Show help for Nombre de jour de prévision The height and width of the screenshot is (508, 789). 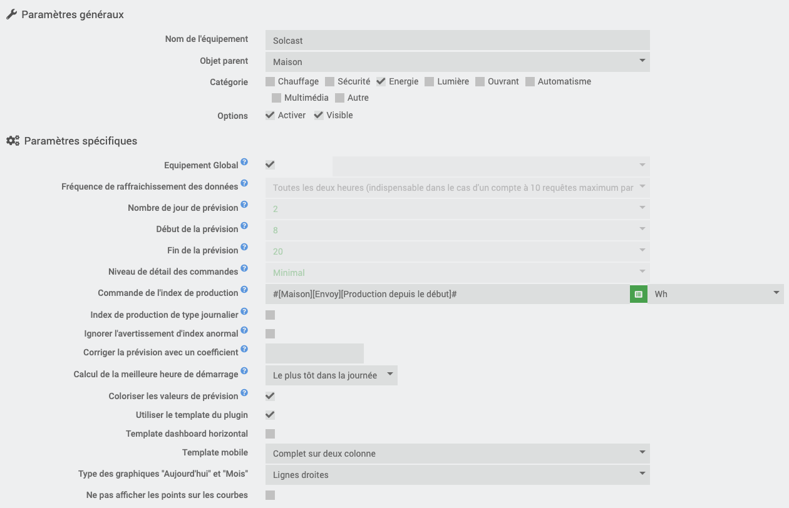tap(244, 205)
